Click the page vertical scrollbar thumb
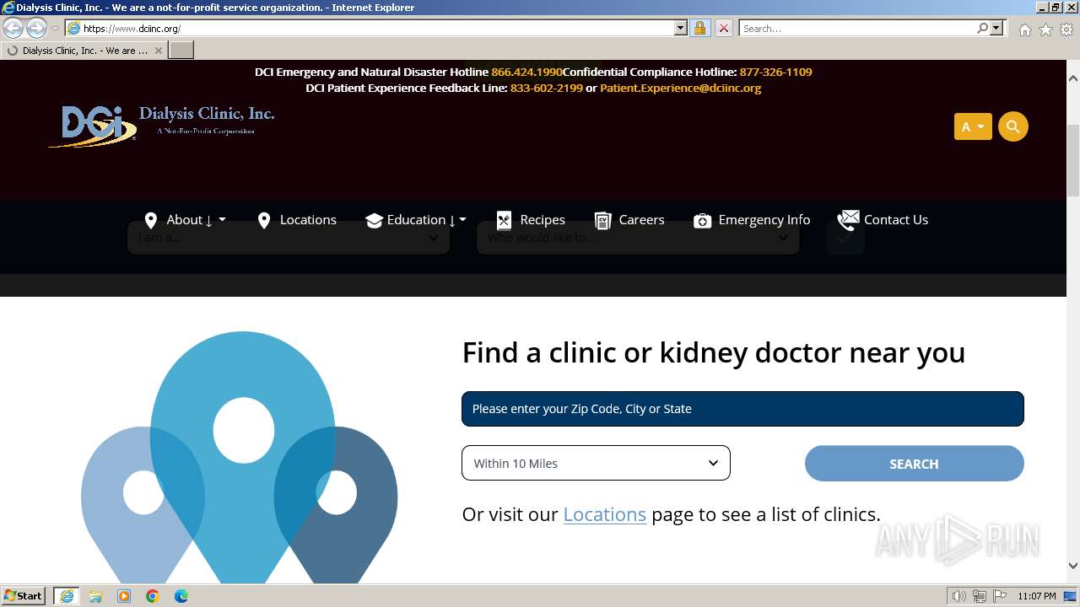 click(1073, 160)
